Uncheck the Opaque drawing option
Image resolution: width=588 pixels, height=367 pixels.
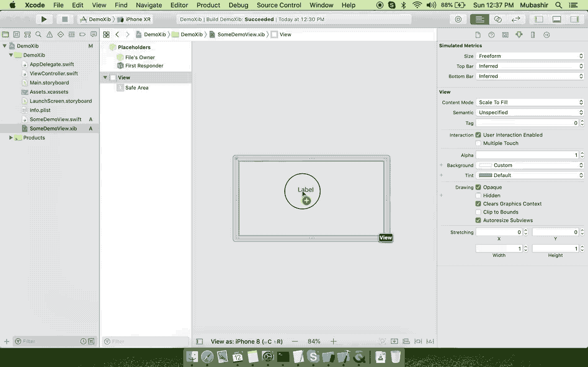478,187
